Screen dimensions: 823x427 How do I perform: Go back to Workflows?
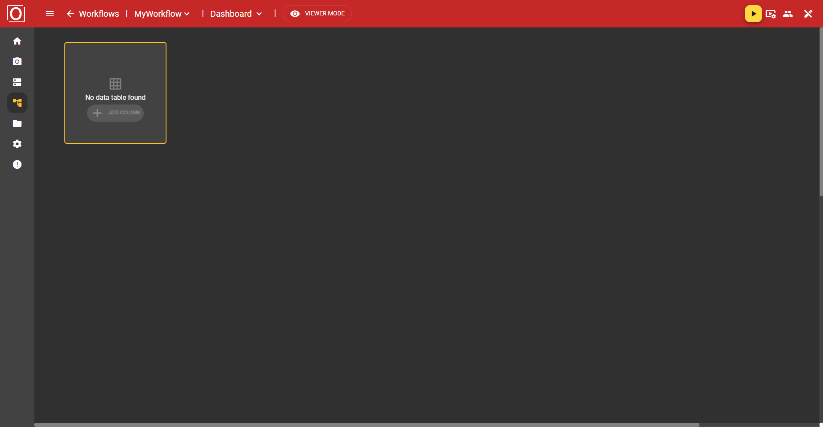[93, 13]
